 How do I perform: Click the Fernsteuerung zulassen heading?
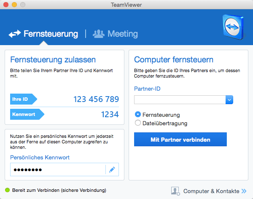pyautogui.click(x=53, y=60)
